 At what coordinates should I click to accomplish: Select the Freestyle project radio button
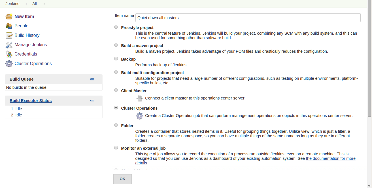tap(116, 27)
